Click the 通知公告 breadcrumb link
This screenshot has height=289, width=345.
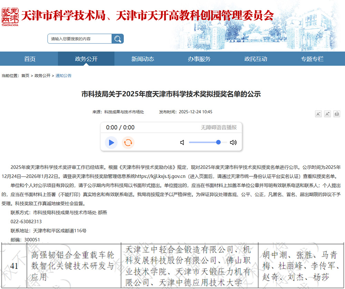click(64, 75)
